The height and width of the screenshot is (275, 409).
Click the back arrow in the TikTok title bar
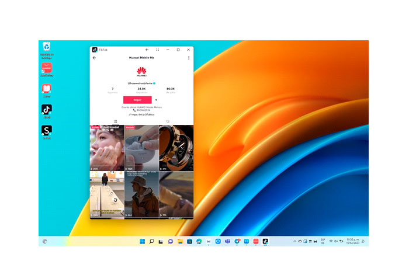click(x=147, y=50)
